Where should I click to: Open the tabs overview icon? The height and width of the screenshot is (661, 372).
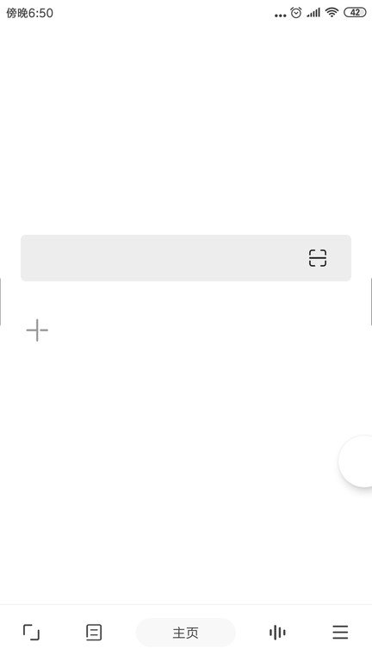pos(31,633)
